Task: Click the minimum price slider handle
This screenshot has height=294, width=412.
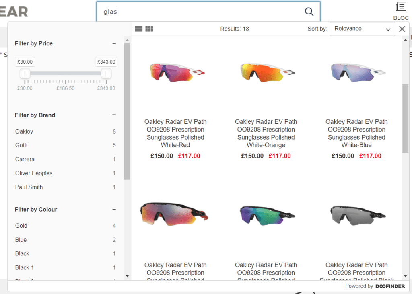Action: click(x=25, y=74)
